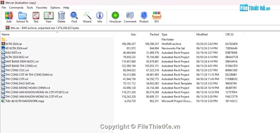Click the Tiến độ KLTN NAVISWORK.mpp icon
Image resolution: width=280 pixels, height=133 pixels.
click(x=3, y=101)
